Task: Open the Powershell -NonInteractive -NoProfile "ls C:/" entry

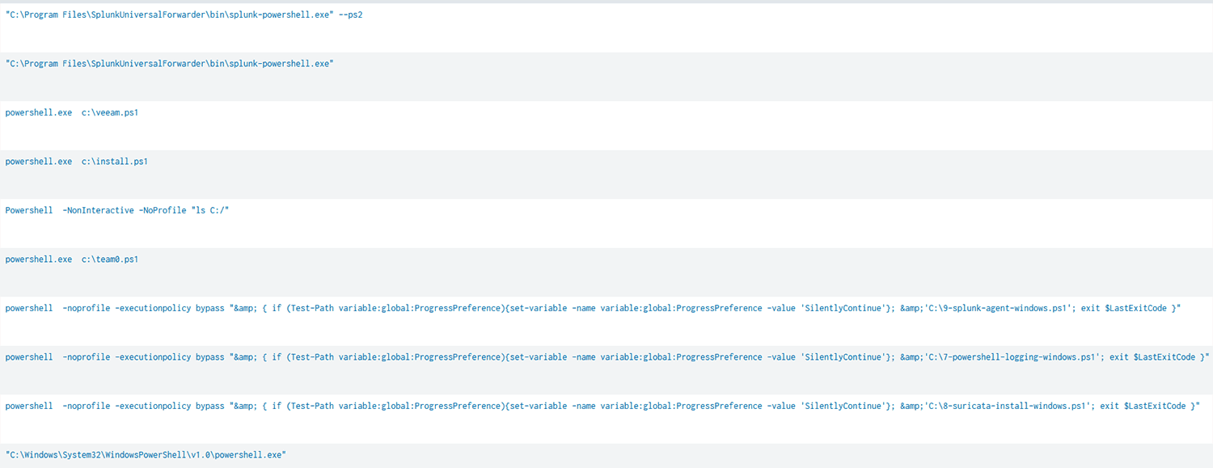Action: (x=606, y=223)
